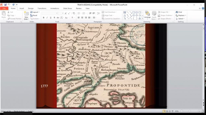Click Shape Outline button
This screenshot has height=115, width=206.
coord(165,15)
